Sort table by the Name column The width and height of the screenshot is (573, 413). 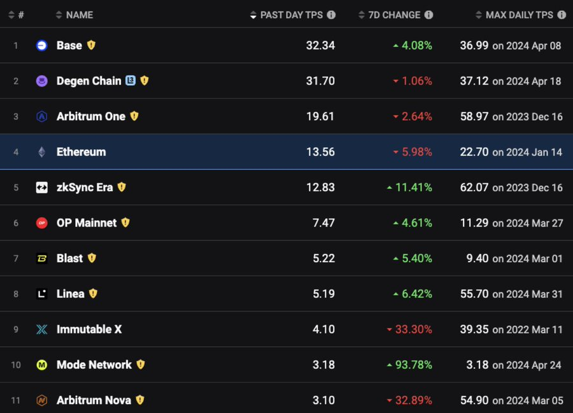(x=74, y=15)
